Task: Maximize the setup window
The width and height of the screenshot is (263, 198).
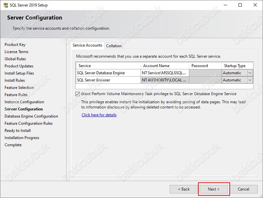Action: 240,5
